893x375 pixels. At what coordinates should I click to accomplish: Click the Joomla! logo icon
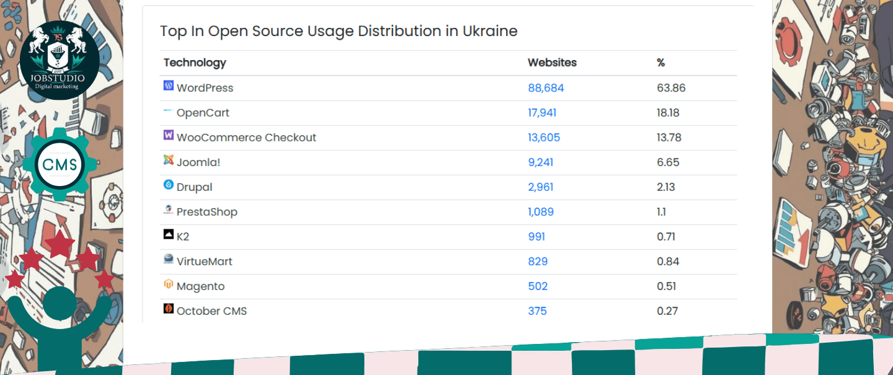coord(168,160)
